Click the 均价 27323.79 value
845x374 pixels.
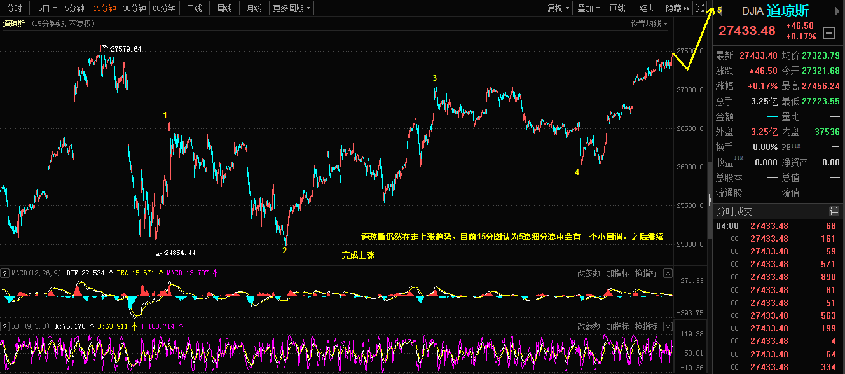click(x=821, y=55)
